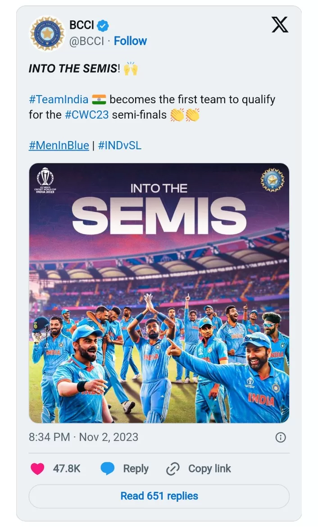Image resolution: width=318 pixels, height=527 pixels.
Task: Click the 47.8K likes count
Action: pos(67,469)
